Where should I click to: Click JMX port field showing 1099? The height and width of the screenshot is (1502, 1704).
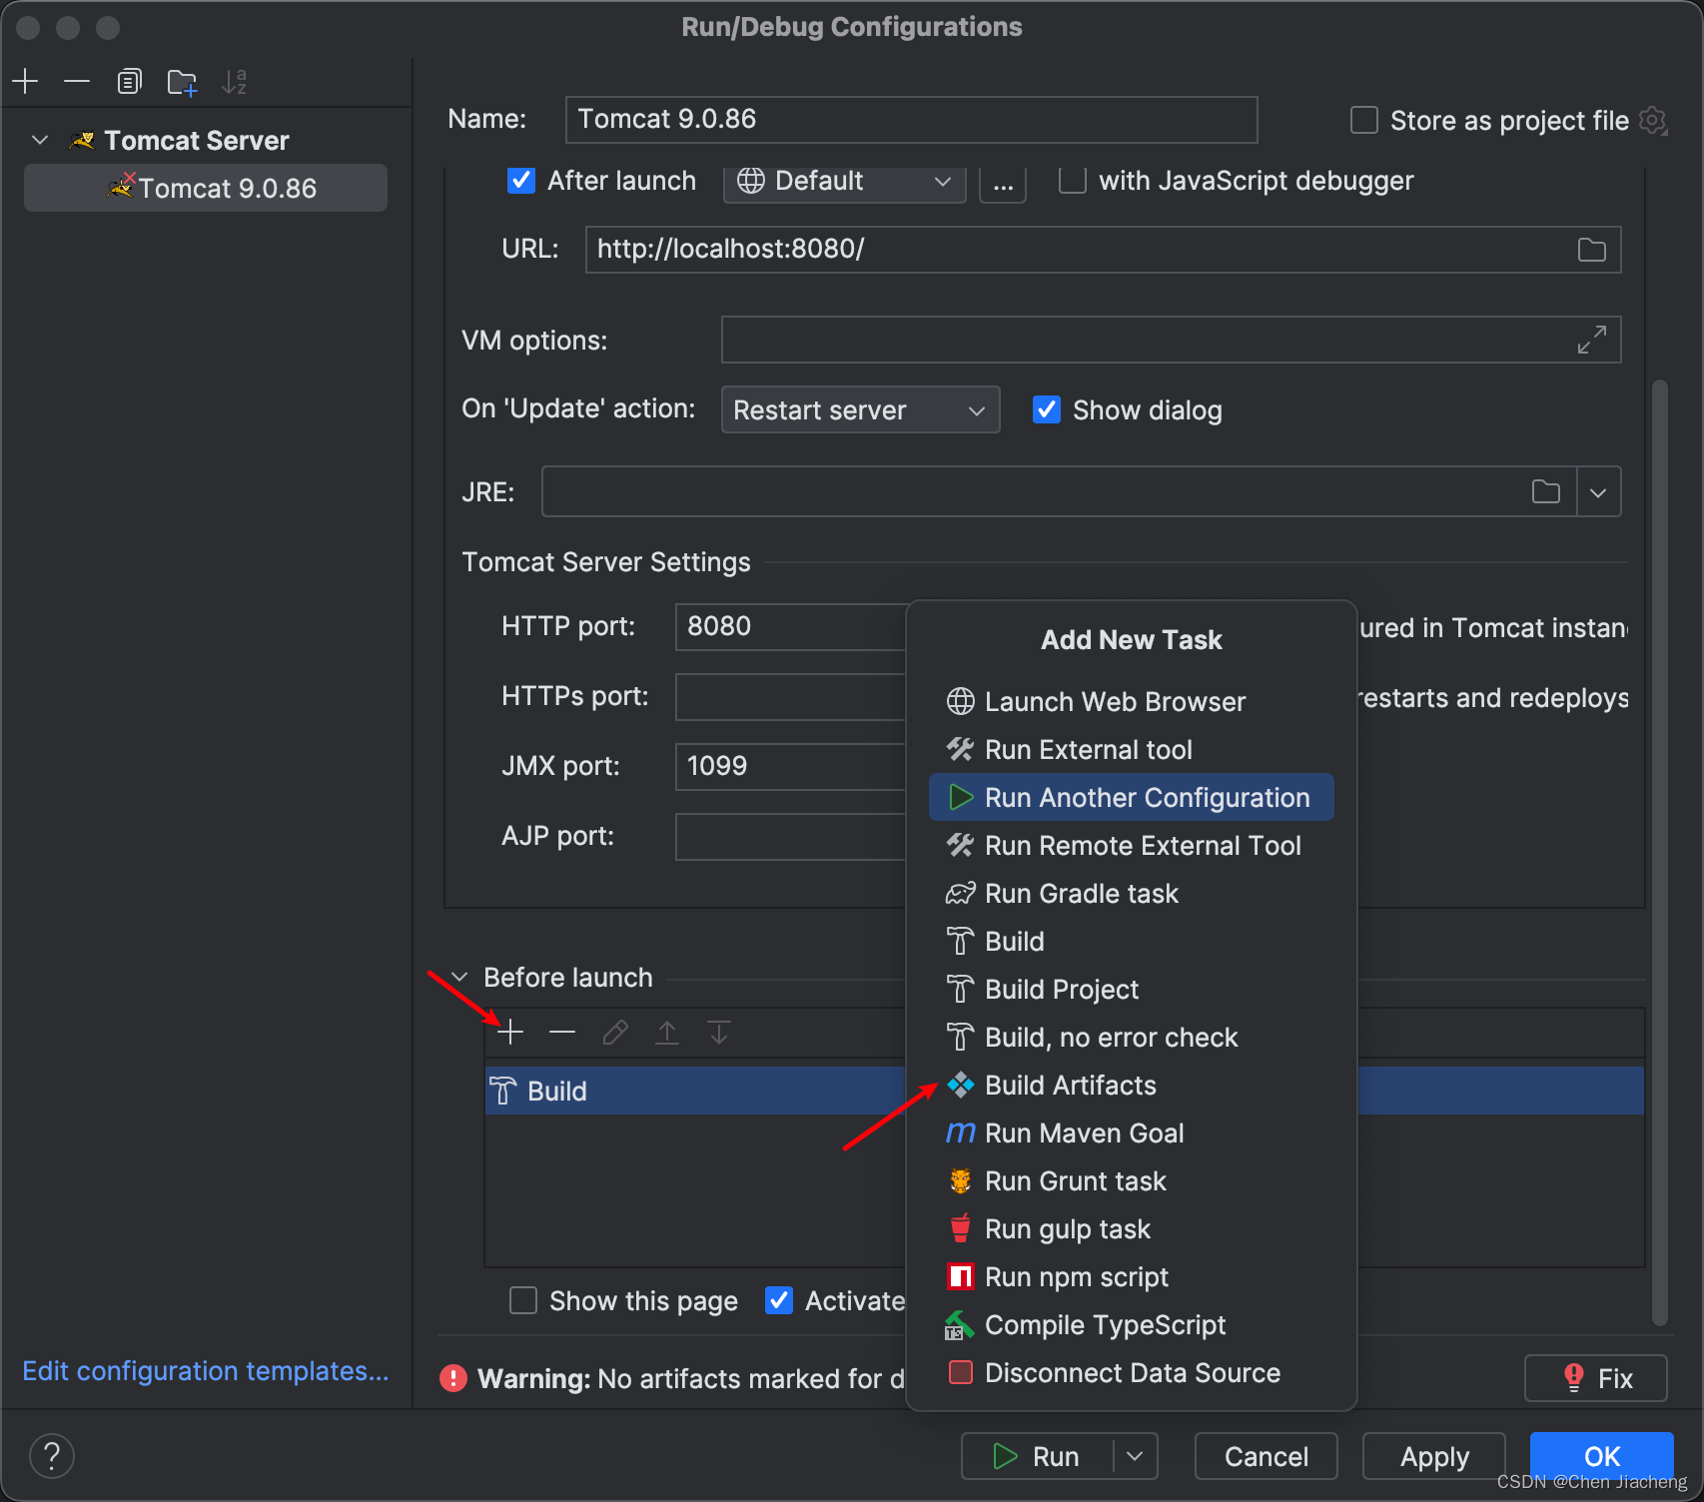click(x=791, y=766)
